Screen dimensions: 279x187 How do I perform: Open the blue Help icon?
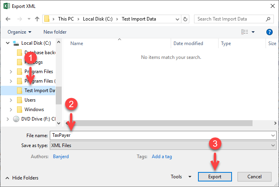click(270, 32)
